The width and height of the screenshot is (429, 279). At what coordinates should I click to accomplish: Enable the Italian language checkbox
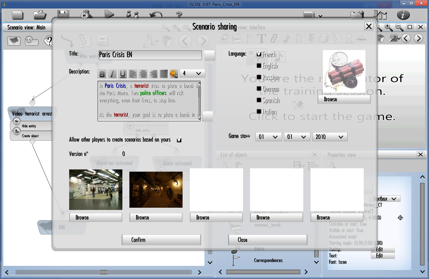259,112
